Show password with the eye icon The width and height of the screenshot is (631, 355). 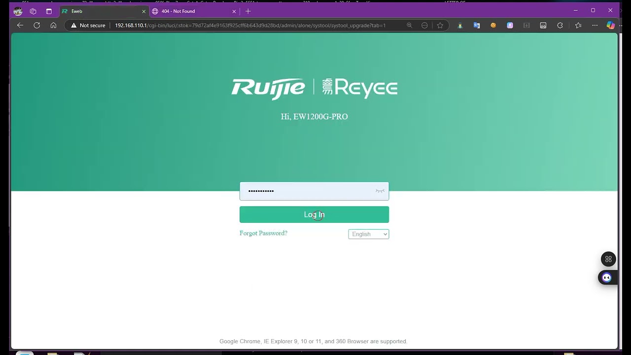pos(380,191)
